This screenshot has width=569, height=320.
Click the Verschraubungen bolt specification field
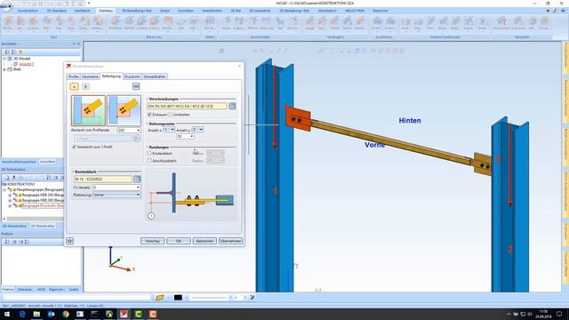(187, 106)
